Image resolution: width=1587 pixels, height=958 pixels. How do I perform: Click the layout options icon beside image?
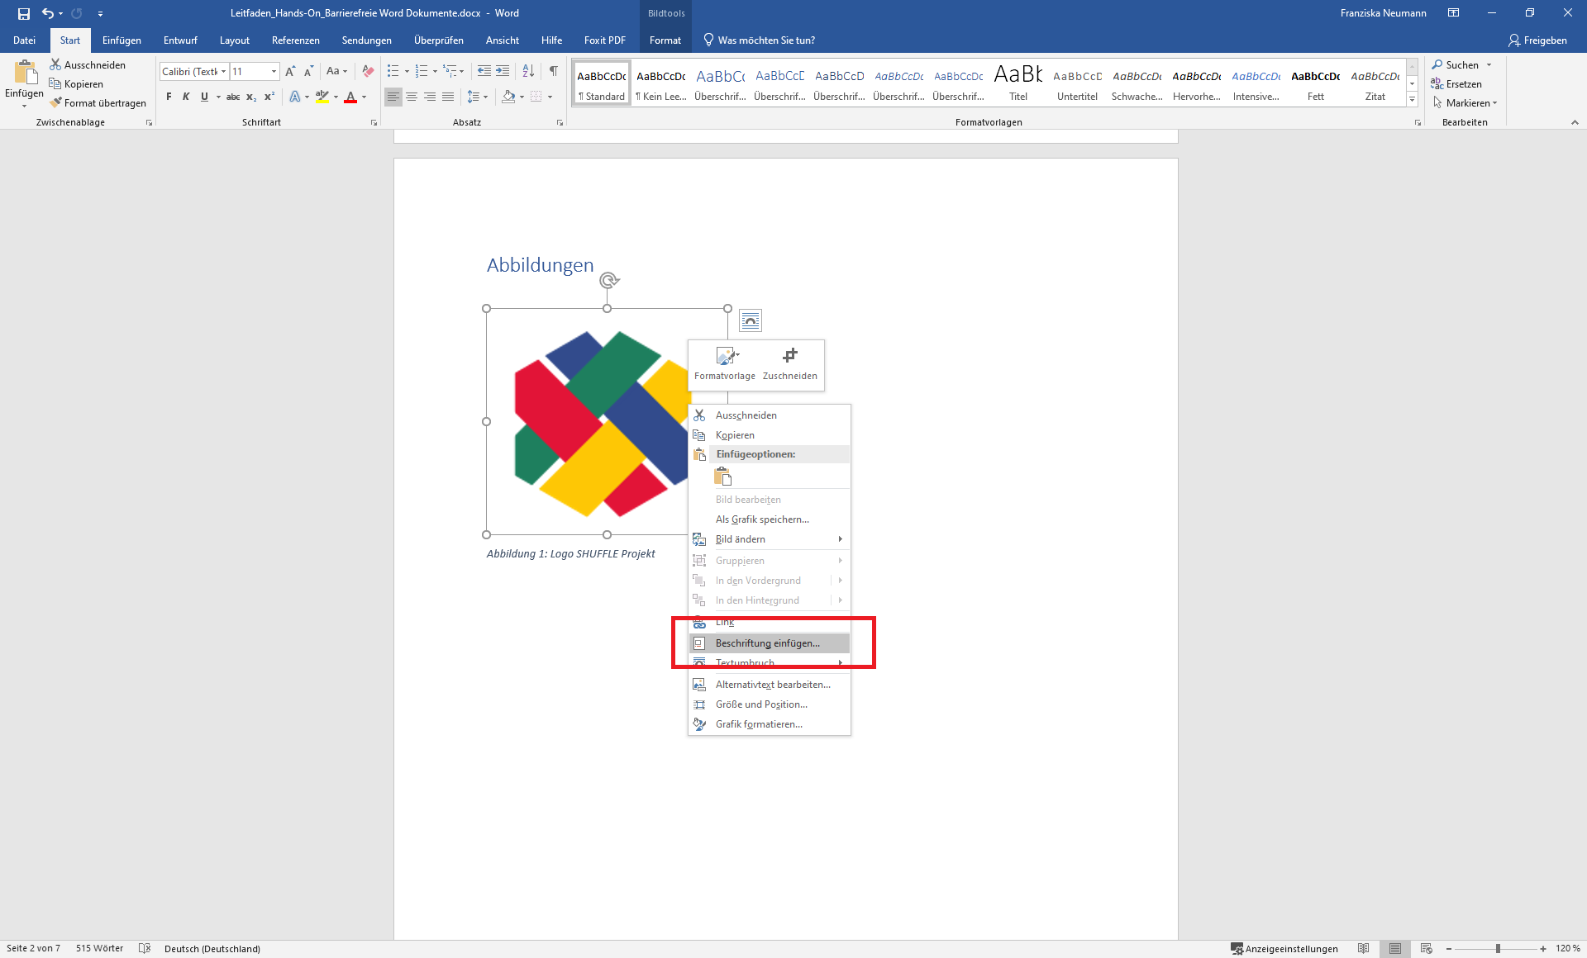tap(750, 320)
